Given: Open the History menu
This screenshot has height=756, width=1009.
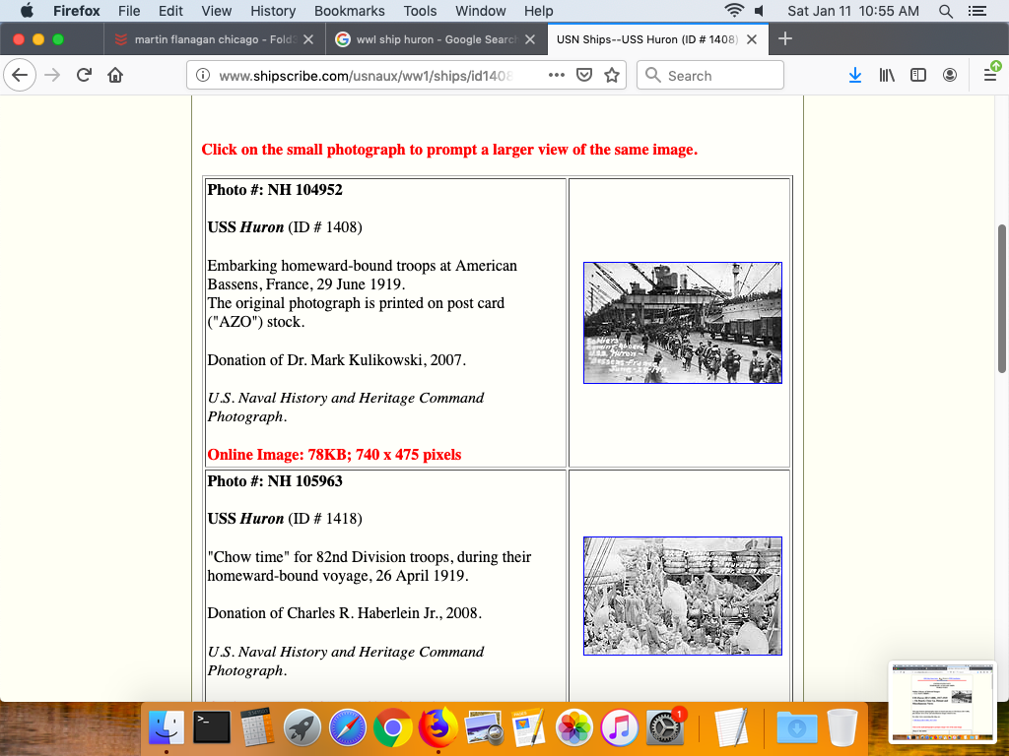Looking at the screenshot, I should click(x=273, y=11).
